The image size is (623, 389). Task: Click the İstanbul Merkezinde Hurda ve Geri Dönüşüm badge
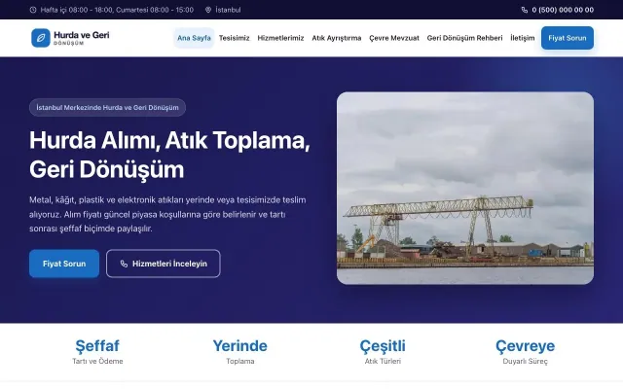tap(107, 108)
